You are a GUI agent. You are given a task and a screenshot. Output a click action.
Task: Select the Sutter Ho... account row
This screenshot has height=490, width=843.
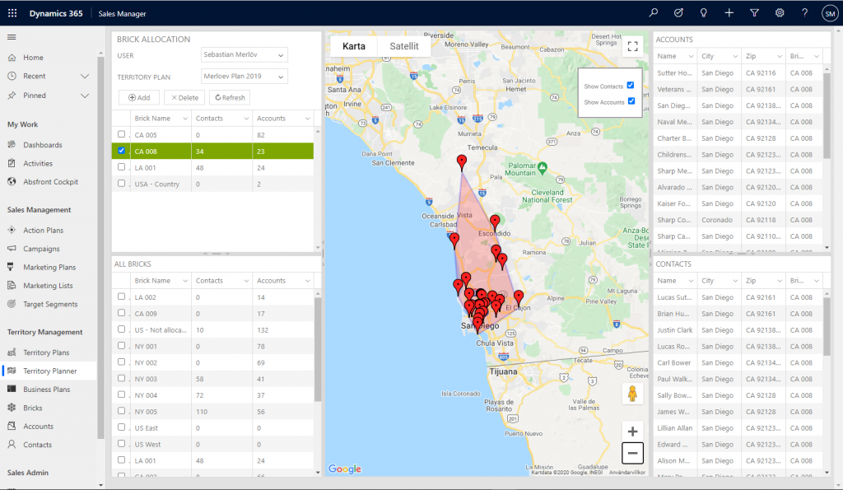point(738,73)
